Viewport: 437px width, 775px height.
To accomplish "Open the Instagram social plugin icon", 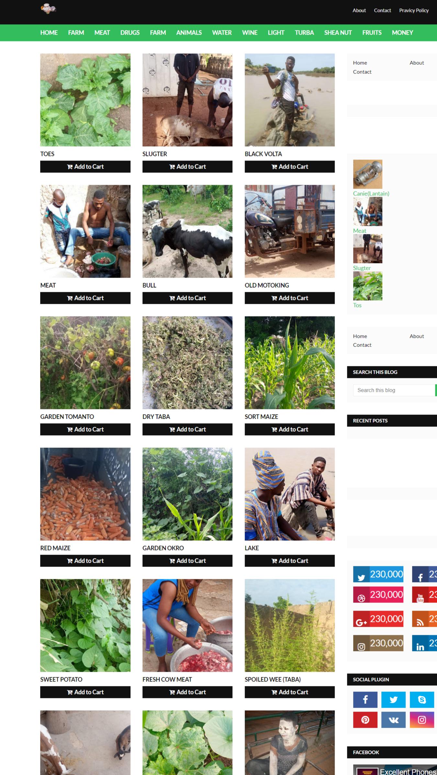I will click(x=422, y=720).
